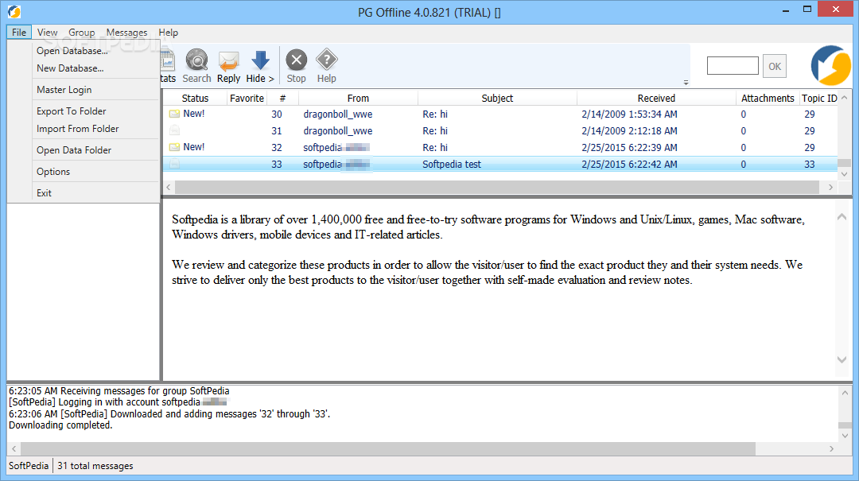This screenshot has height=481, width=859.
Task: Sort by Subject column header
Action: tap(497, 98)
